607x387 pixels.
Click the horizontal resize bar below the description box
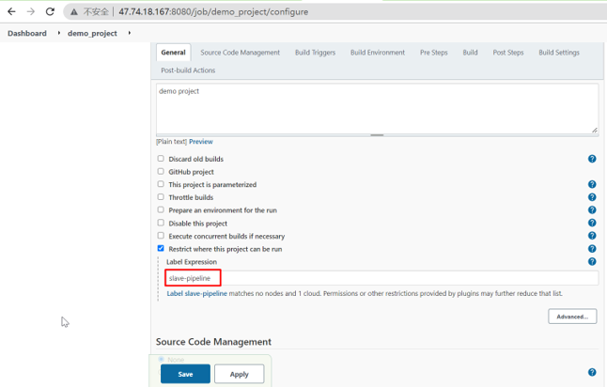[x=378, y=135]
